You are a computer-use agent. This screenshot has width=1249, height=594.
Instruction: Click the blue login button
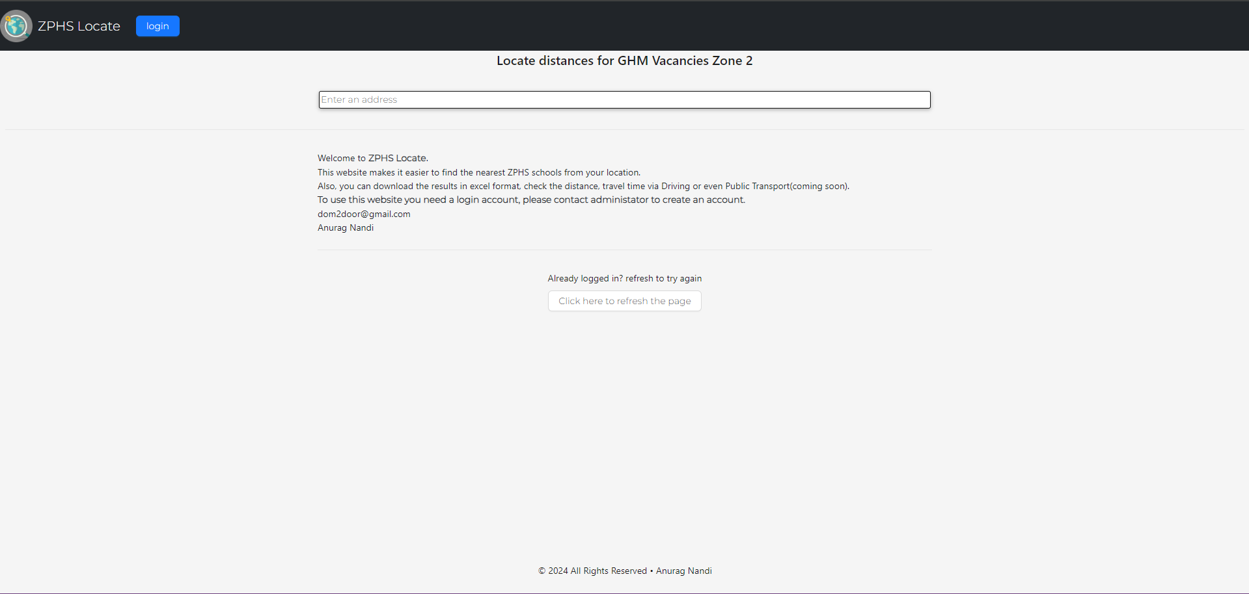coord(158,26)
